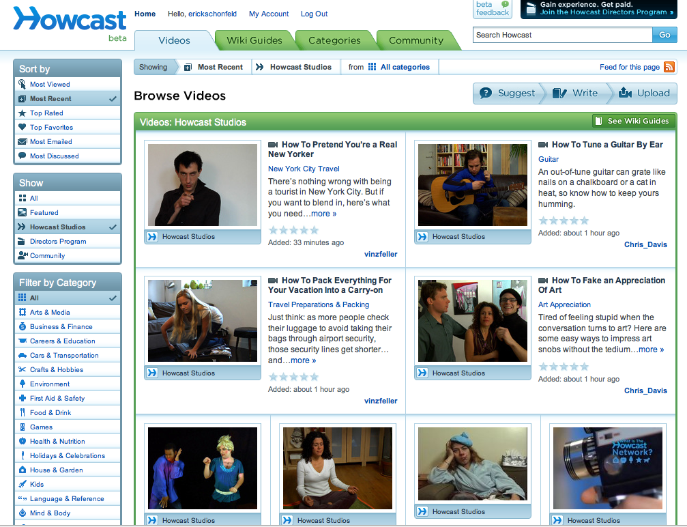Image resolution: width=687 pixels, height=527 pixels.
Task: Open Feed for this page link
Action: tap(629, 67)
